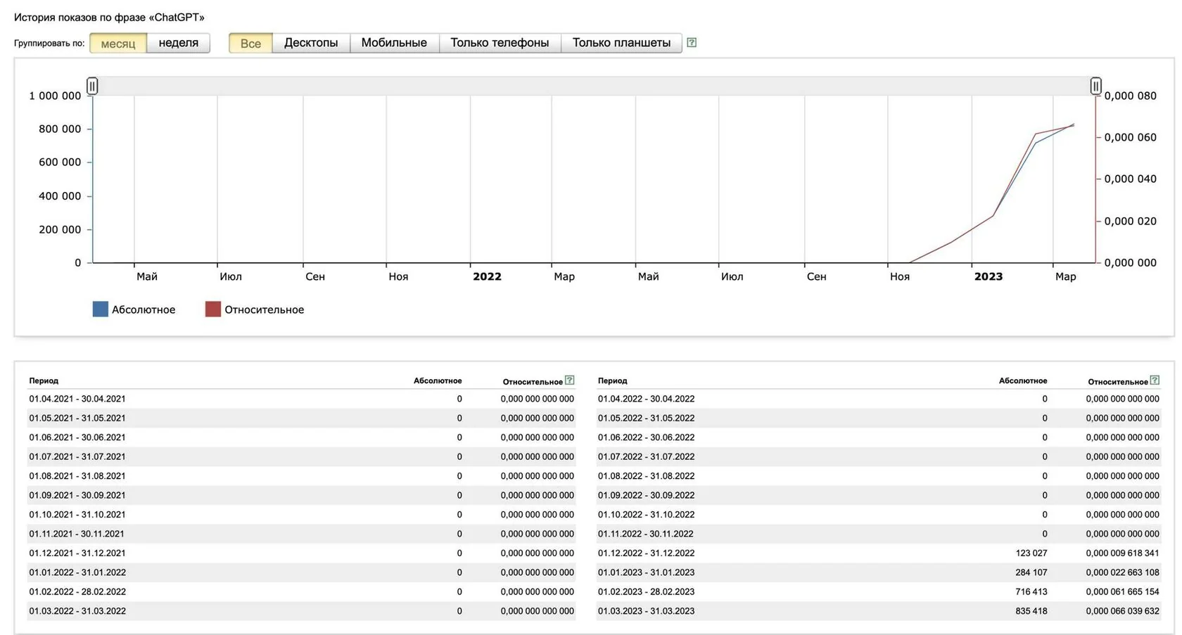Select period 01.03.2023 - 31.03.2023

pyautogui.click(x=646, y=611)
